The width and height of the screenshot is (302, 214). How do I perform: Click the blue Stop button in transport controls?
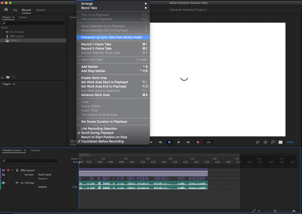point(169,142)
